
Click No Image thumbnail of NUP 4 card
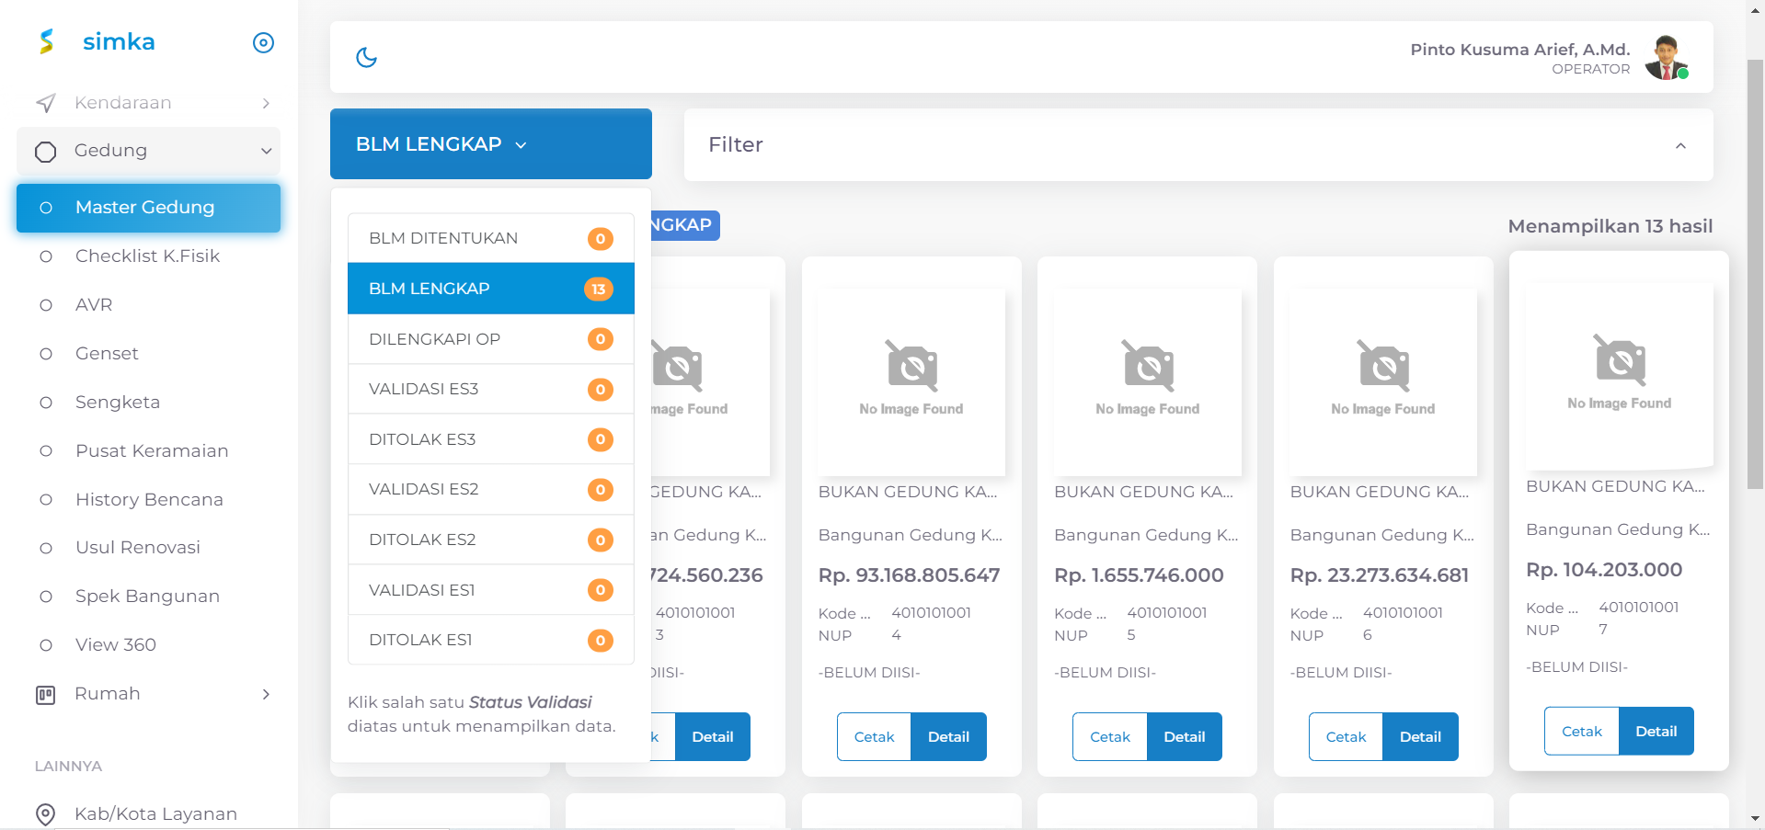911,381
